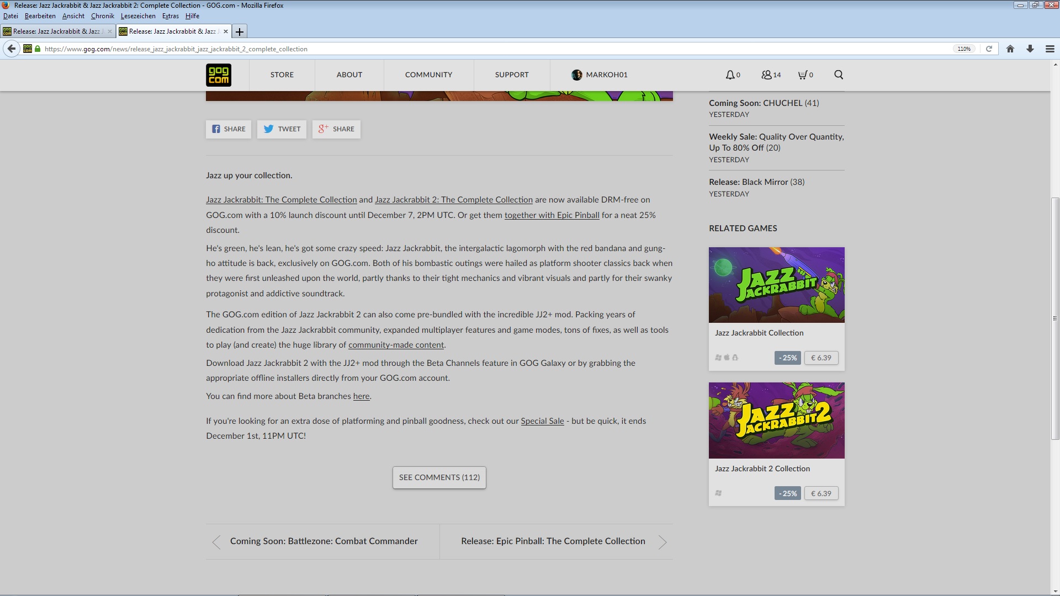Click the Jazz Jackrabbit Collection title
Image resolution: width=1060 pixels, height=596 pixels.
(759, 333)
